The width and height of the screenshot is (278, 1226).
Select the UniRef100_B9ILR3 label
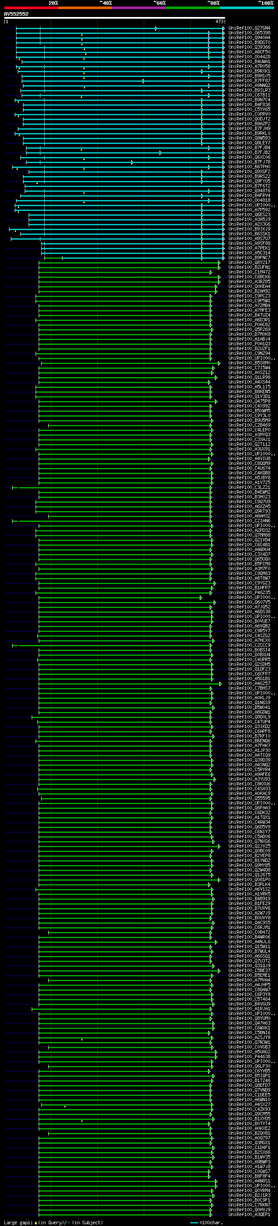(249, 90)
